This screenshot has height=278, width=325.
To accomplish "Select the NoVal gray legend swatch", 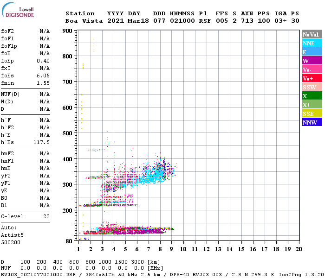I will coord(312,34).
